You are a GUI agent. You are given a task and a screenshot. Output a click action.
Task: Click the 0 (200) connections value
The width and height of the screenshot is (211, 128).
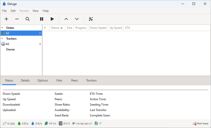point(11,124)
